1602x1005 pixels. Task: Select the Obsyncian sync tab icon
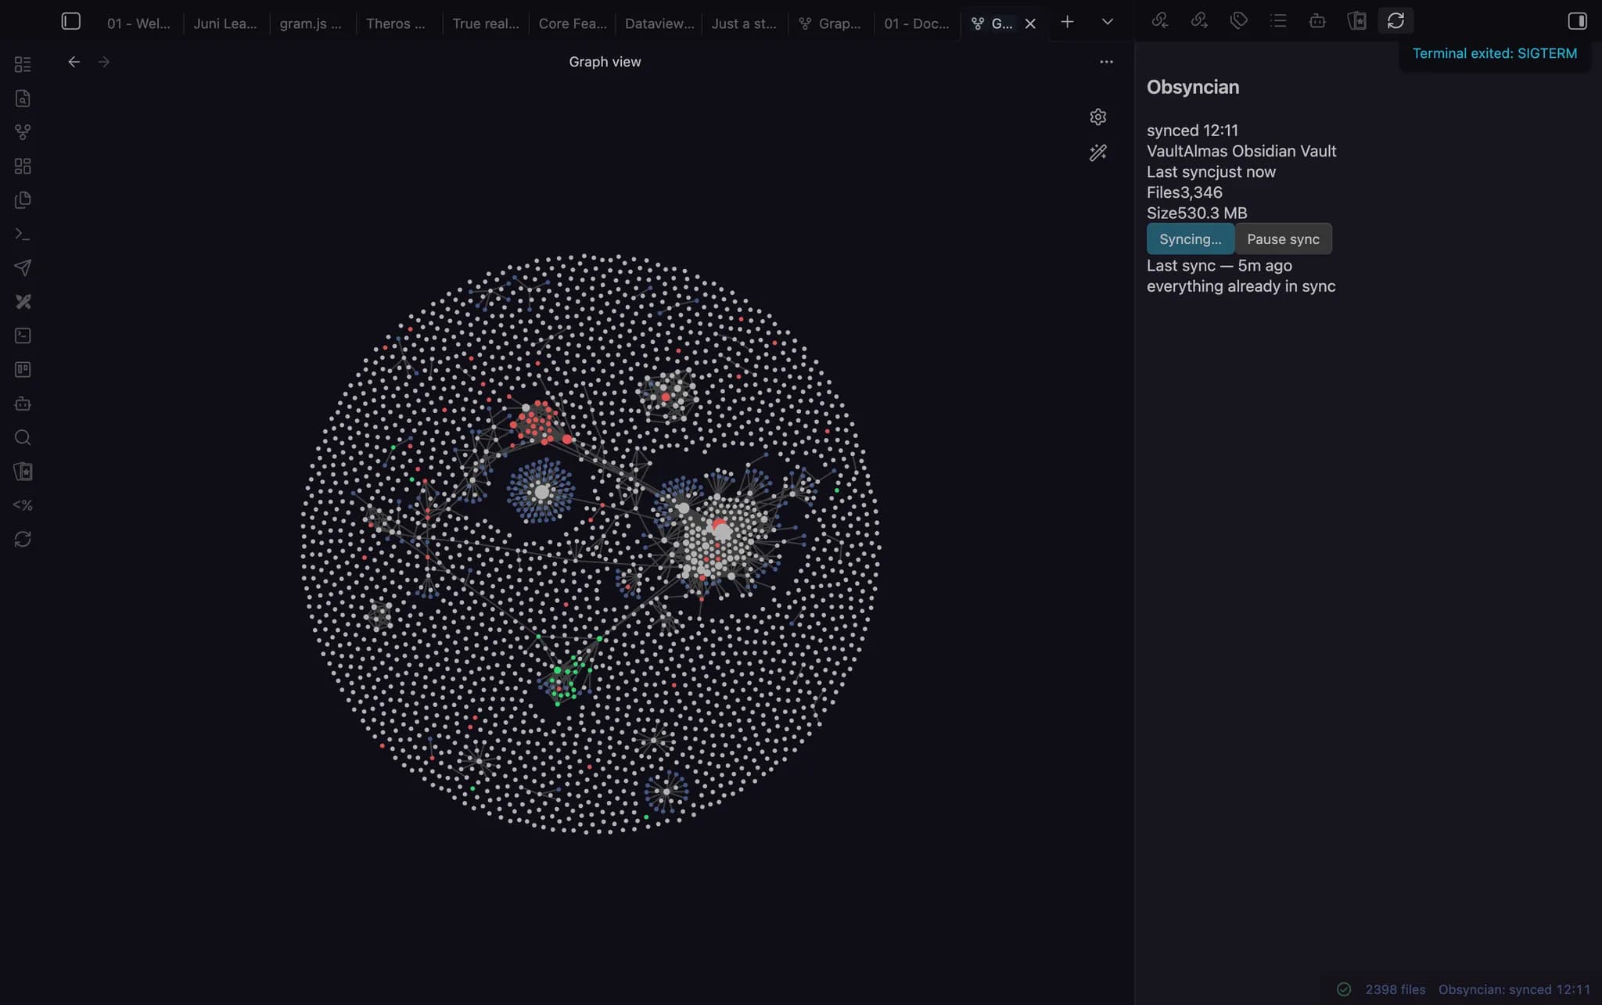1395,21
